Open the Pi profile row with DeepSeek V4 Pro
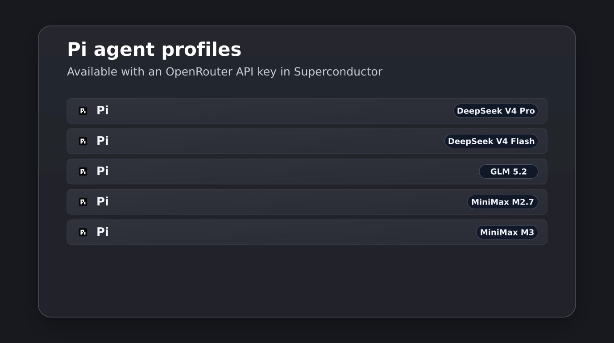 [x=307, y=111]
